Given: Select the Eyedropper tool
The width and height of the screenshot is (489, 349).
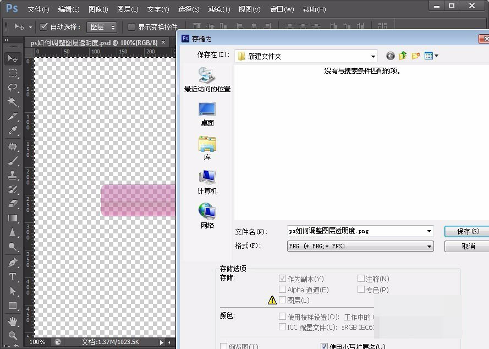Looking at the screenshot, I should tap(12, 131).
